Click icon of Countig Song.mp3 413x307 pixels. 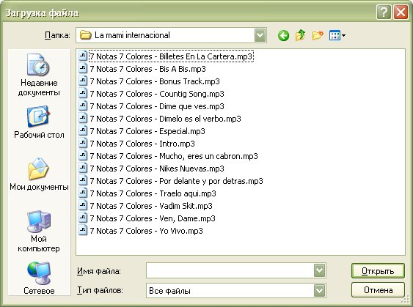click(83, 93)
